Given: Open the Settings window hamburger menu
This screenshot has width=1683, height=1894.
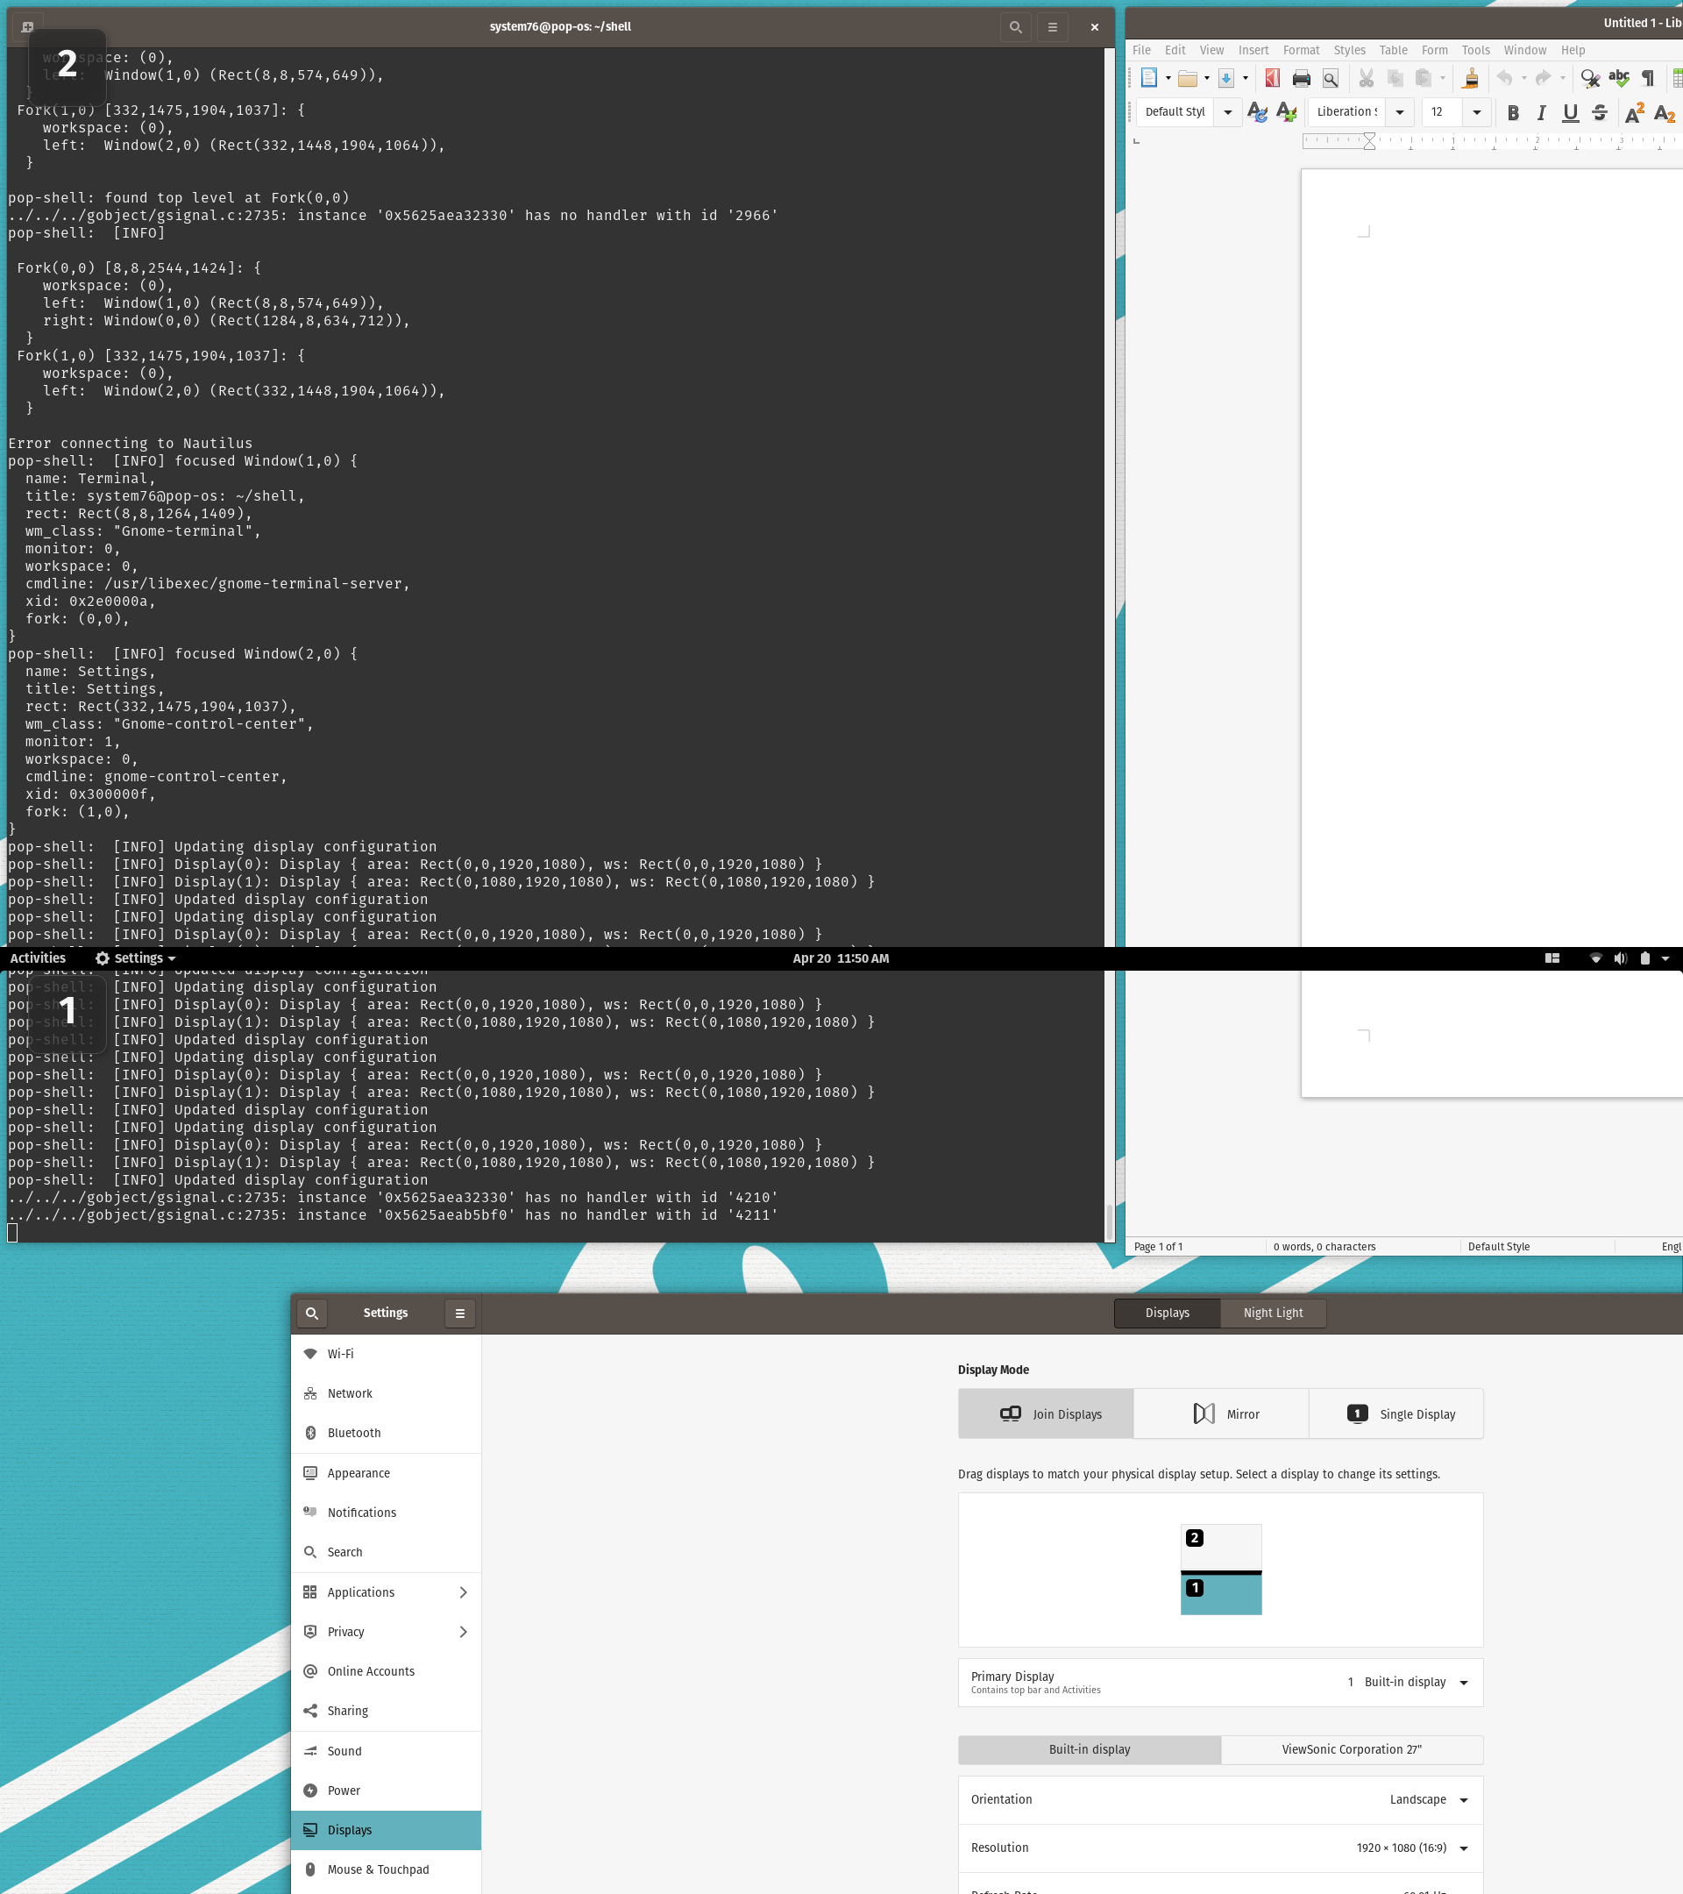Looking at the screenshot, I should point(459,1313).
